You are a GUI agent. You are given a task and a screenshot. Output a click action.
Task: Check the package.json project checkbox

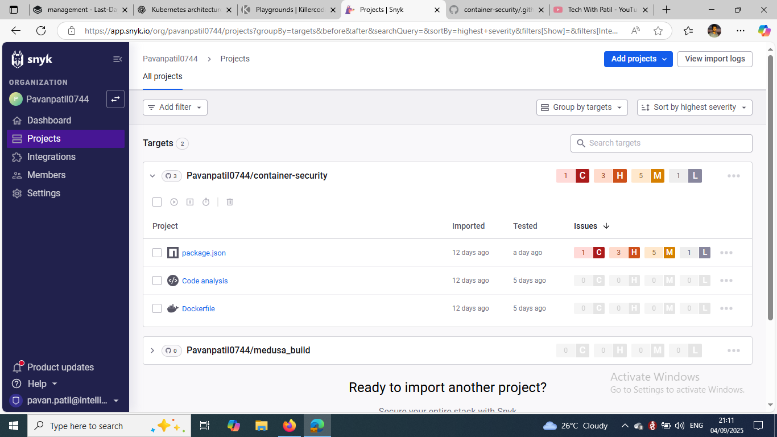(x=157, y=253)
